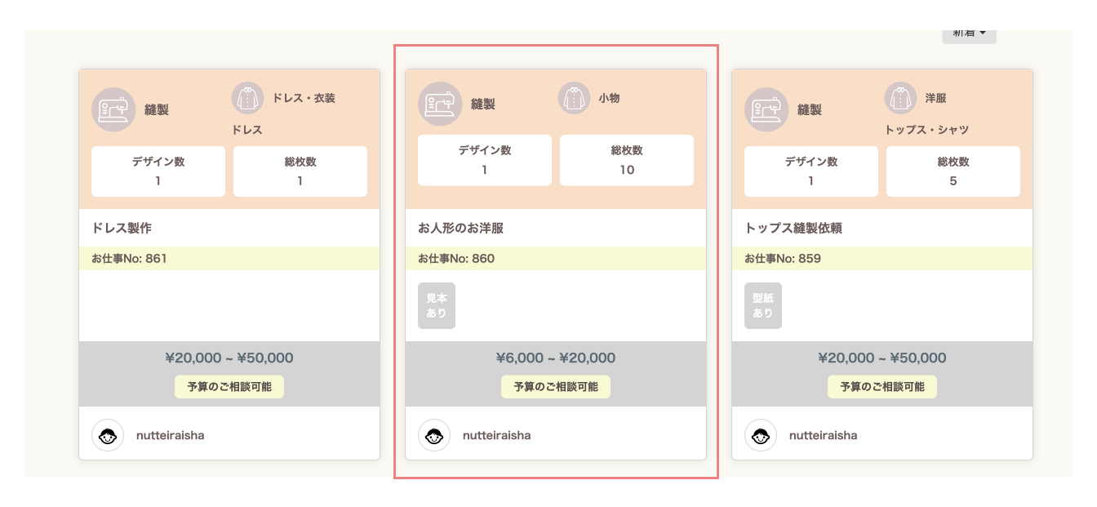
Task: Click the ドレス・衣装 shirt category icon
Action: click(248, 98)
